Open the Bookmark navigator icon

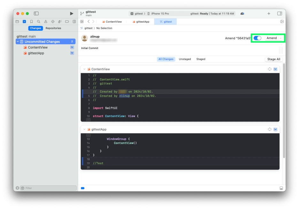(x=31, y=21)
